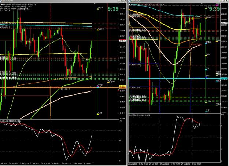Click left chart current price tag 2325.79
Image resolution: width=229 pixels, height=166 pixels.
(123, 41)
